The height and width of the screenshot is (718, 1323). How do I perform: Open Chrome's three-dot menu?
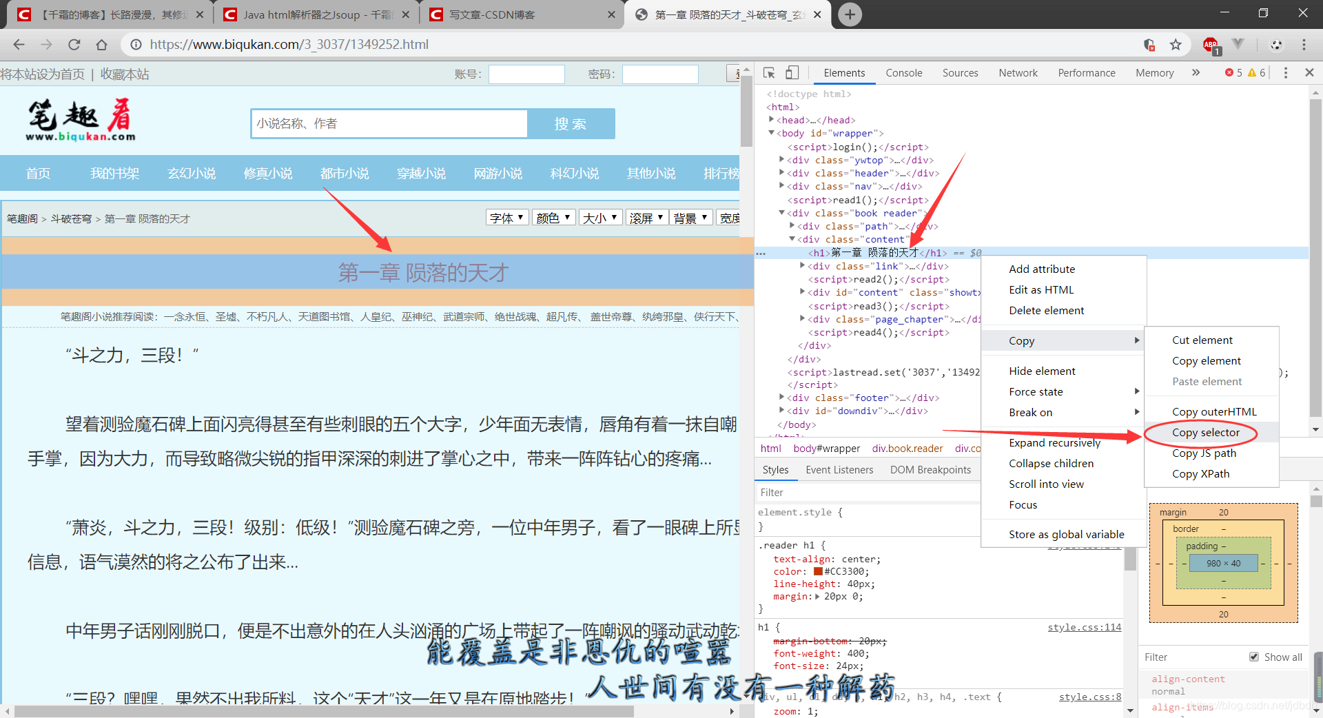pos(1304,45)
